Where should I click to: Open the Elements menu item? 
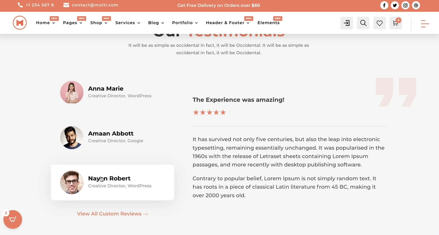269,23
